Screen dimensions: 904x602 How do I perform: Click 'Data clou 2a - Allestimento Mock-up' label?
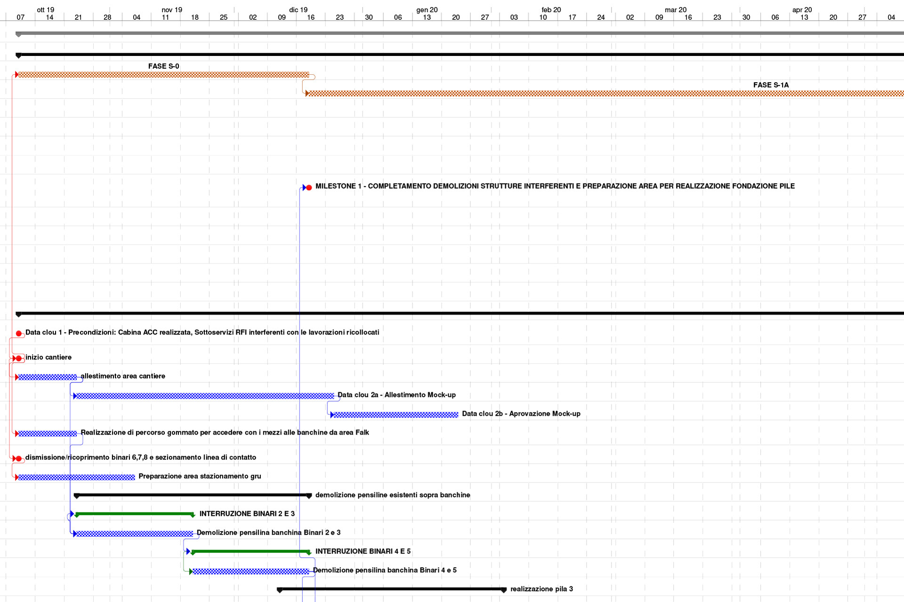(396, 395)
